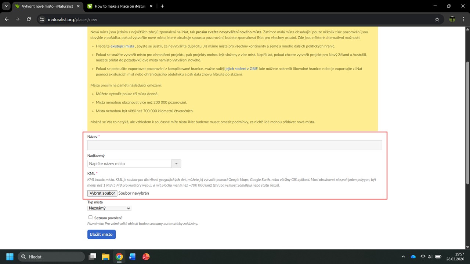Screen dimensions: 470x264
Task: View site information icon in address bar
Action: click(42, 19)
